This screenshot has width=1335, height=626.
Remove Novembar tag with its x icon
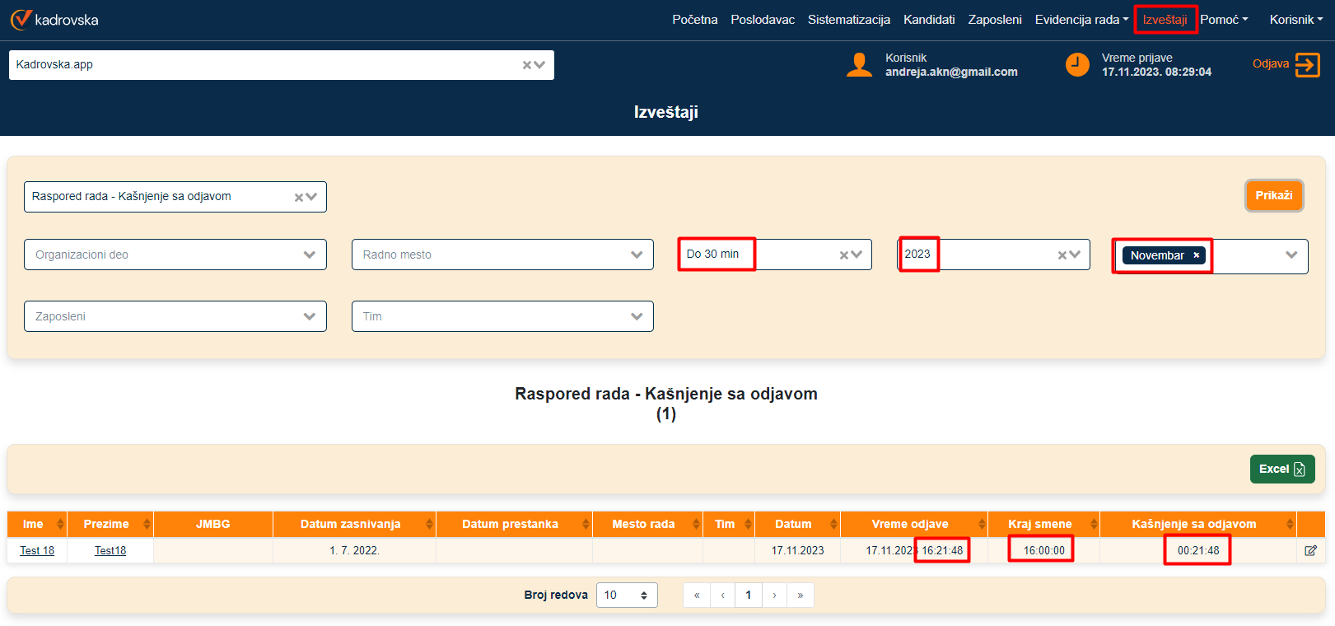(1196, 255)
